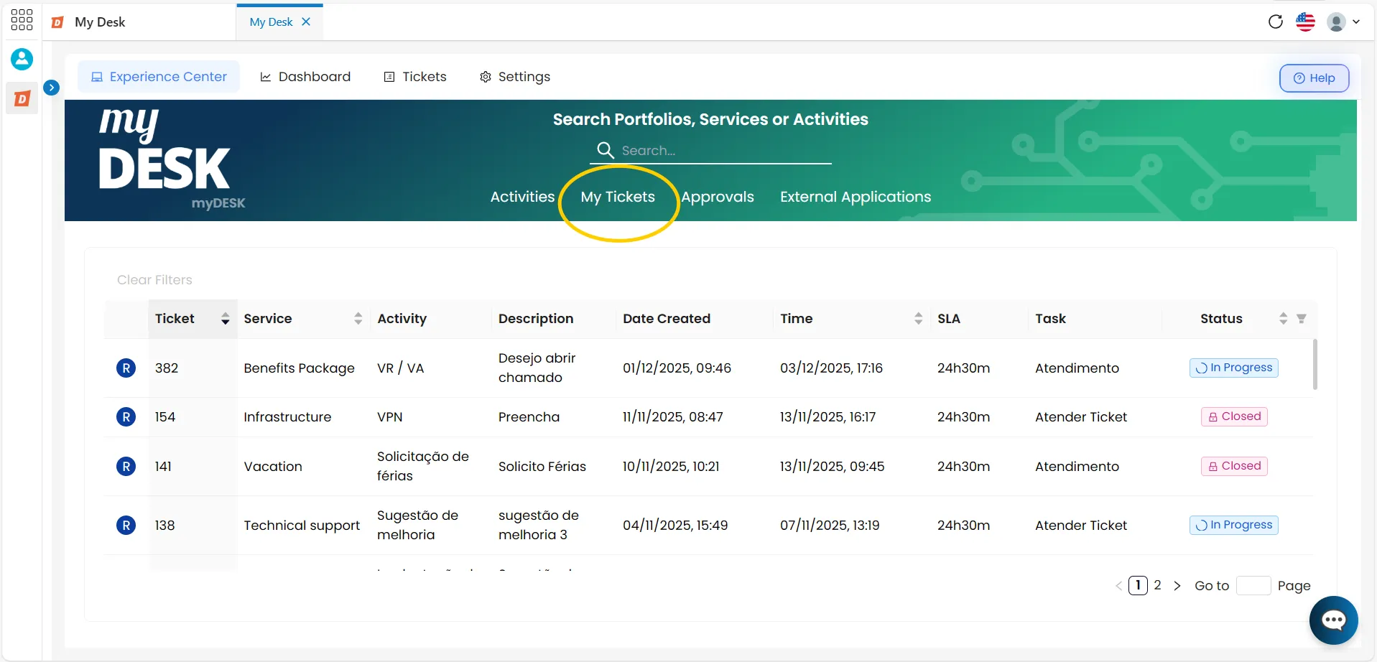Click Closed badge for ticket 141
1377x662 pixels.
(x=1234, y=466)
